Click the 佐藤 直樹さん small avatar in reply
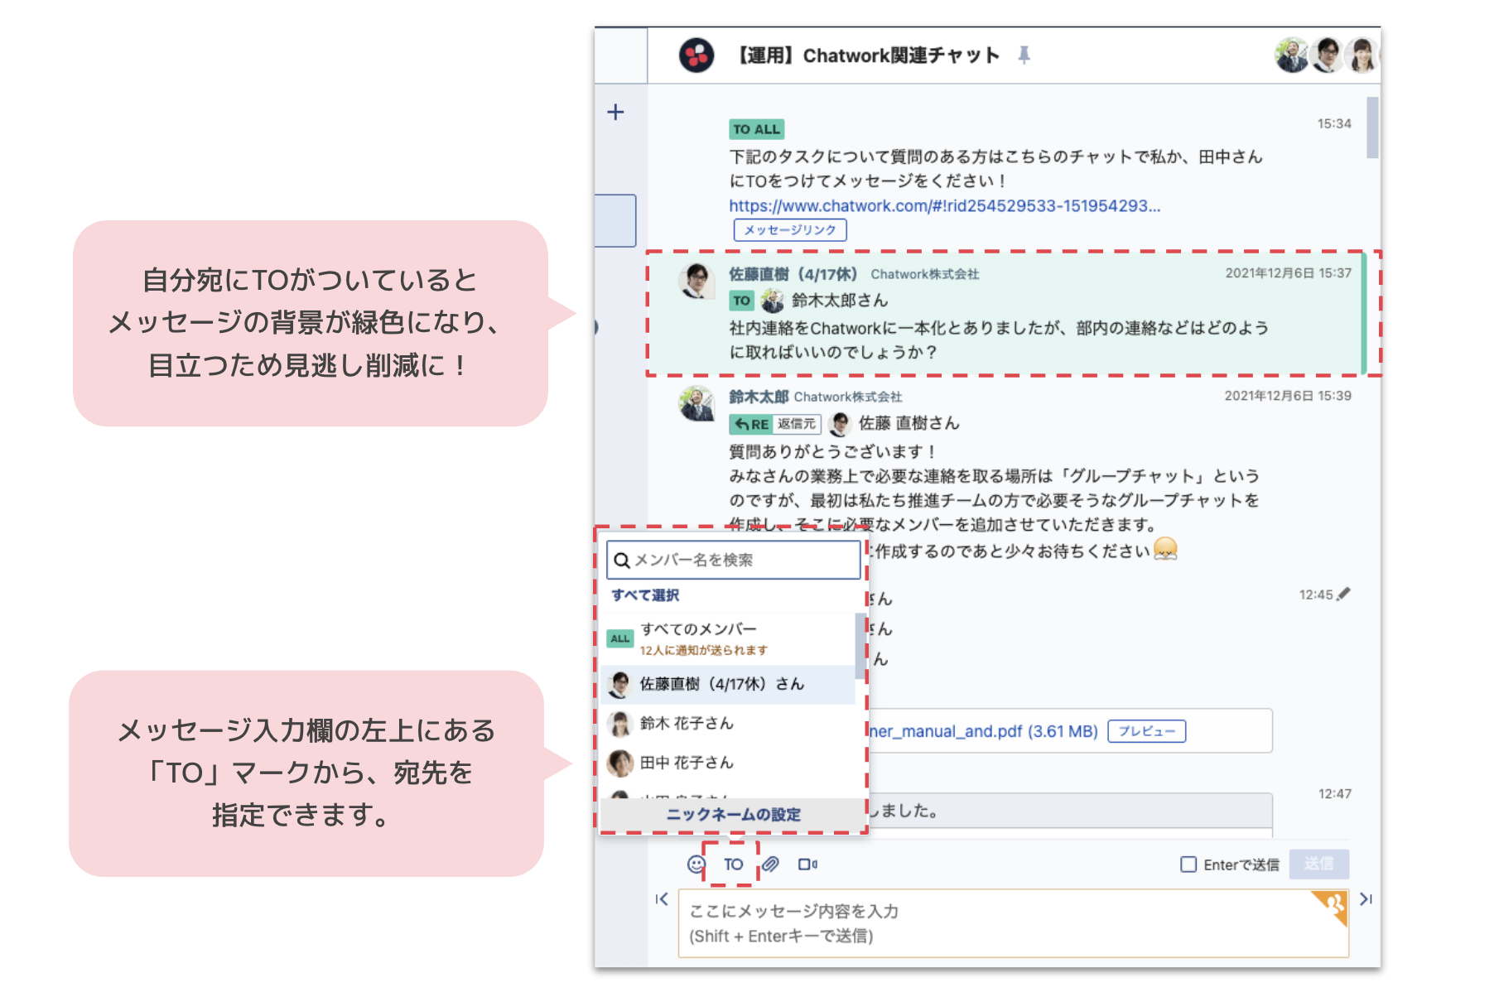 click(x=840, y=424)
